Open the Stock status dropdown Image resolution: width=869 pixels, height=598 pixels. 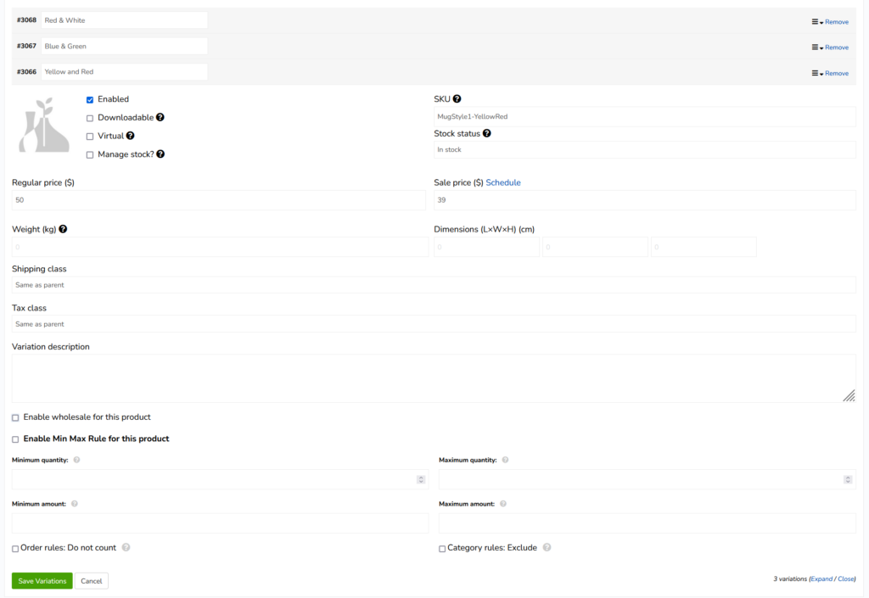[x=644, y=149]
